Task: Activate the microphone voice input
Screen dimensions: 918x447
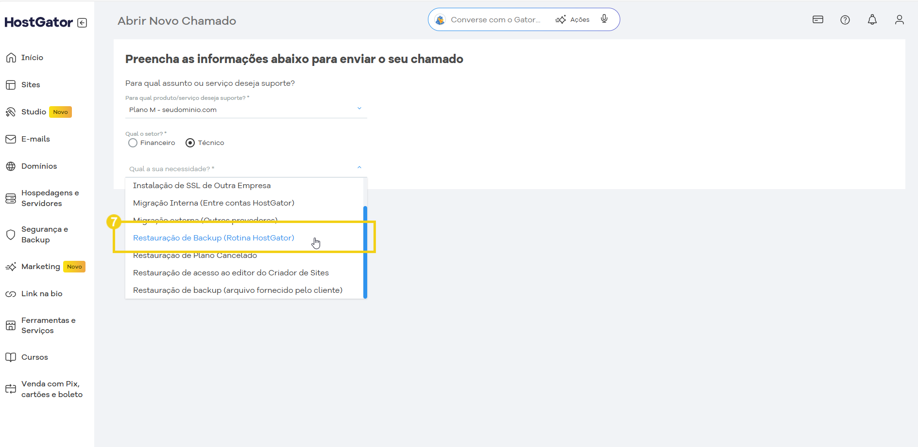Action: (604, 19)
